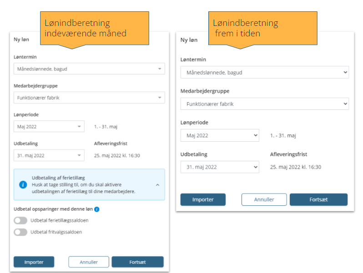Screen dimensions: 363x273
Task: Click Fortsæt button in left form
Action: click(x=137, y=262)
